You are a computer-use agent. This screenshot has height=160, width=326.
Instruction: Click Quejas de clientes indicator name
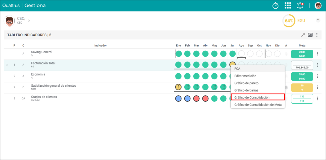click(x=44, y=97)
